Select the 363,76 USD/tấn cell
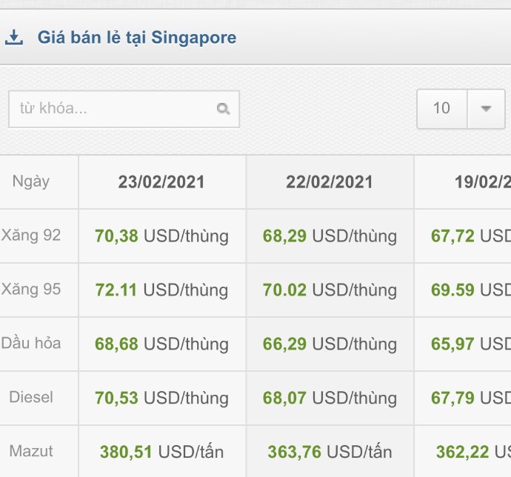Screen dimensions: 511x477 coord(330,452)
